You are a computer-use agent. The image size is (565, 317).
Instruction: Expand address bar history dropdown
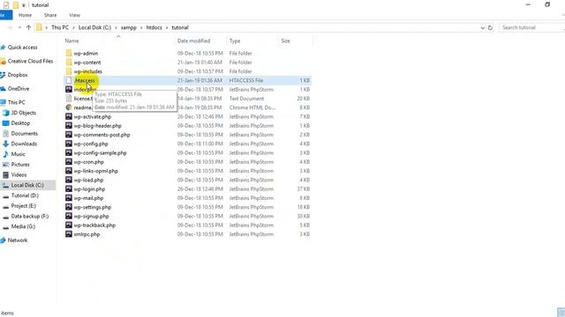(x=483, y=27)
